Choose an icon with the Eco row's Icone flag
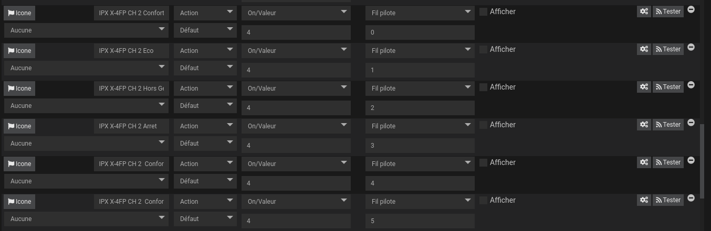This screenshot has width=711, height=231. 19,51
